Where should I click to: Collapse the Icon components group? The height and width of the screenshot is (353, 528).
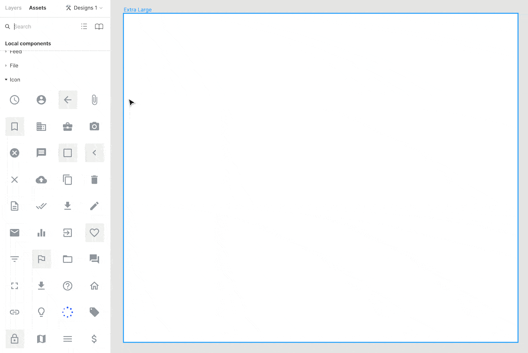point(13,80)
